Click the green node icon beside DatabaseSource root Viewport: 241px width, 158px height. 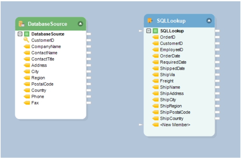(x=27, y=34)
